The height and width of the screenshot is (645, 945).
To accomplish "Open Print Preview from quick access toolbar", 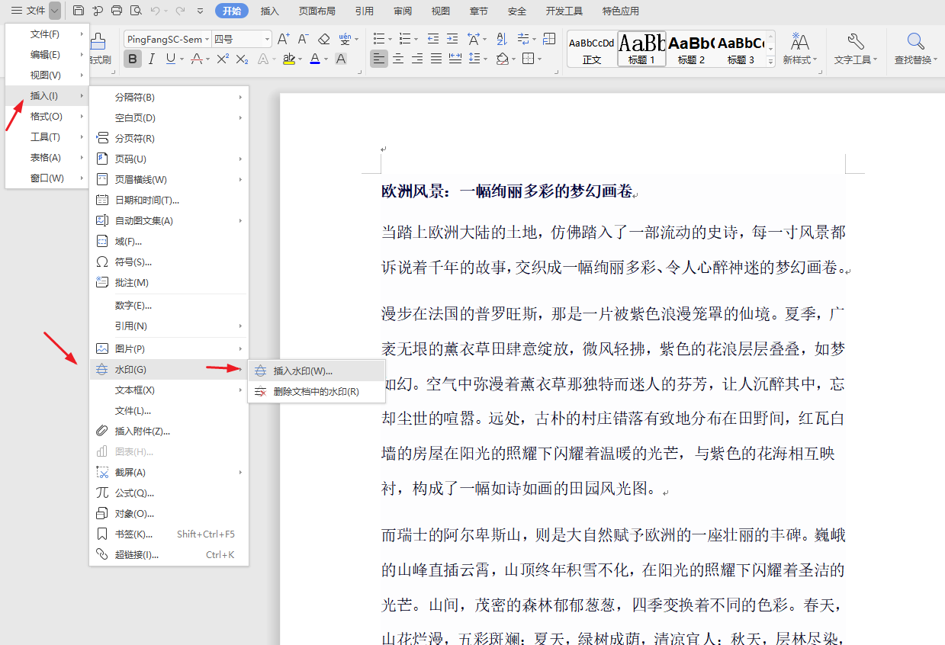I will (x=137, y=11).
